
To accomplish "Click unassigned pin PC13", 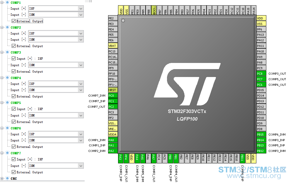I will click(x=113, y=52).
